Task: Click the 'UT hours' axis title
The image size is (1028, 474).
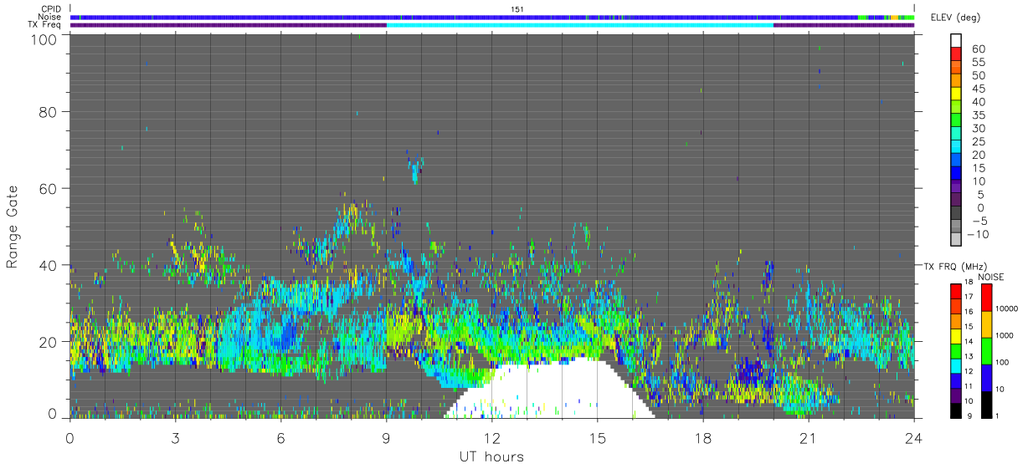Action: click(491, 457)
